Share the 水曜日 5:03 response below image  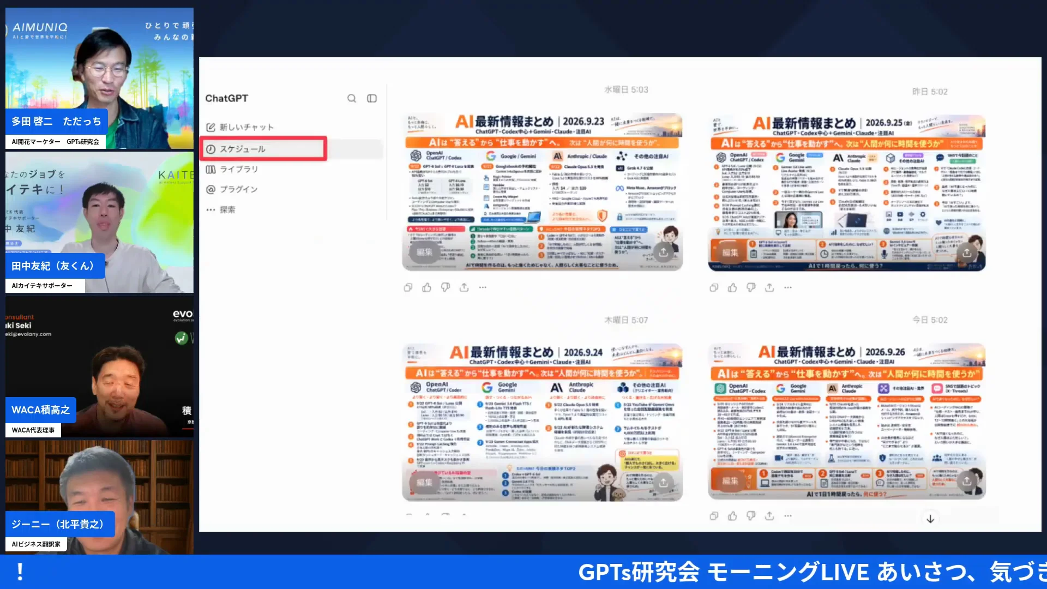coord(464,287)
